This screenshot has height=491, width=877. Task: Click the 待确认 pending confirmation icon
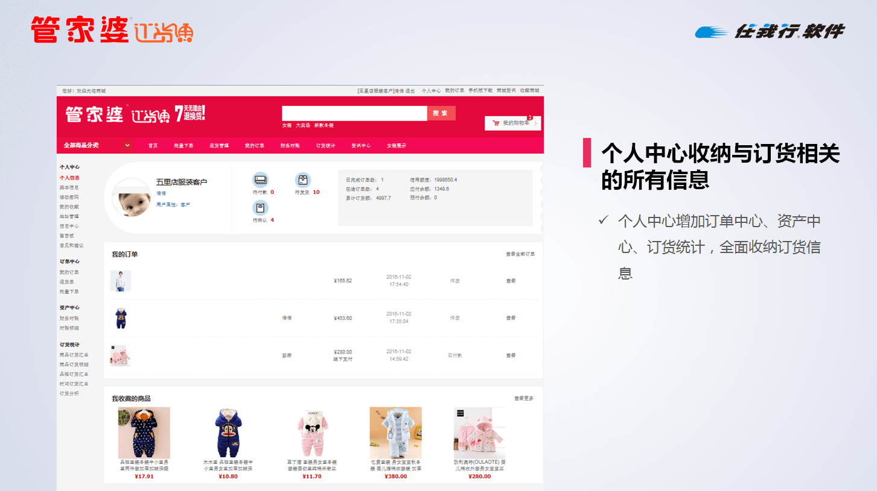pos(260,208)
